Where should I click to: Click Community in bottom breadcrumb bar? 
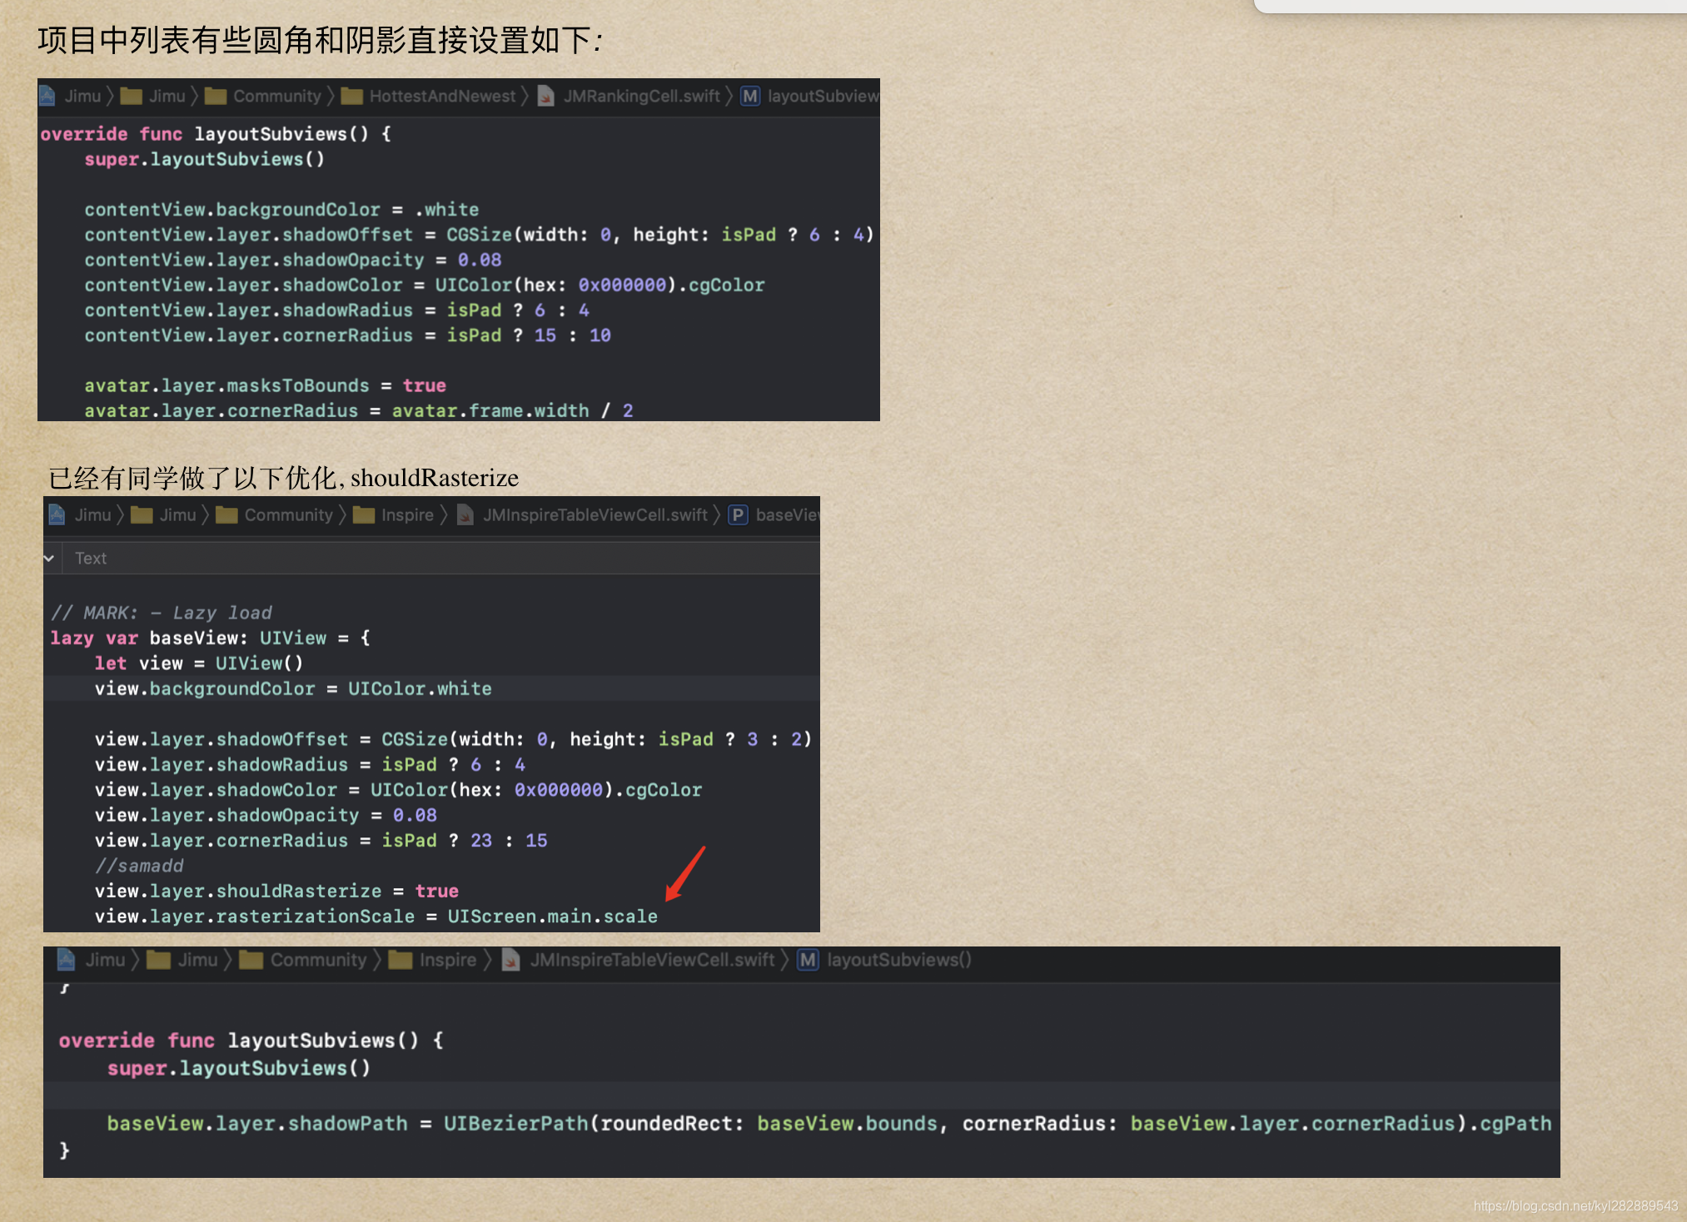[x=318, y=960]
